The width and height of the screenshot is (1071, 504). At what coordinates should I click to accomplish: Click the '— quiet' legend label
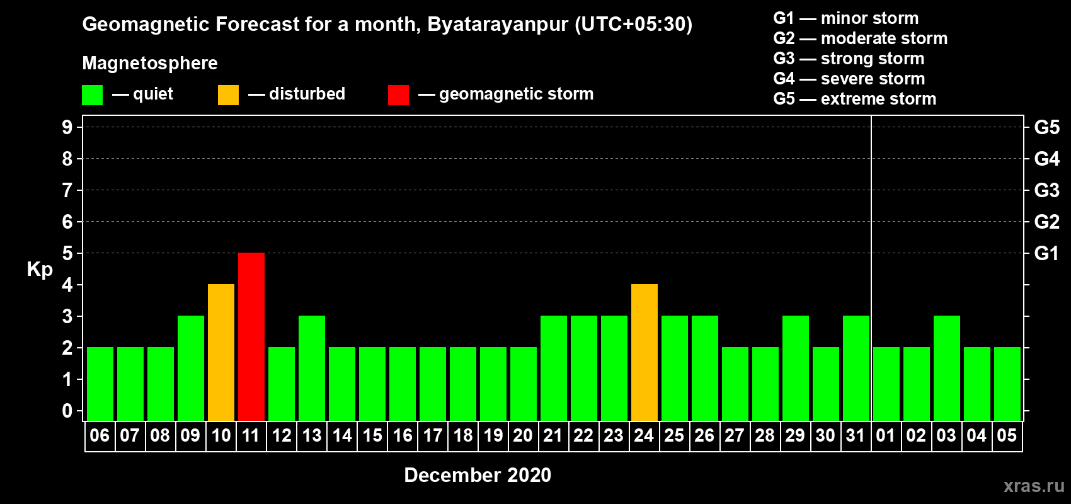click(142, 94)
